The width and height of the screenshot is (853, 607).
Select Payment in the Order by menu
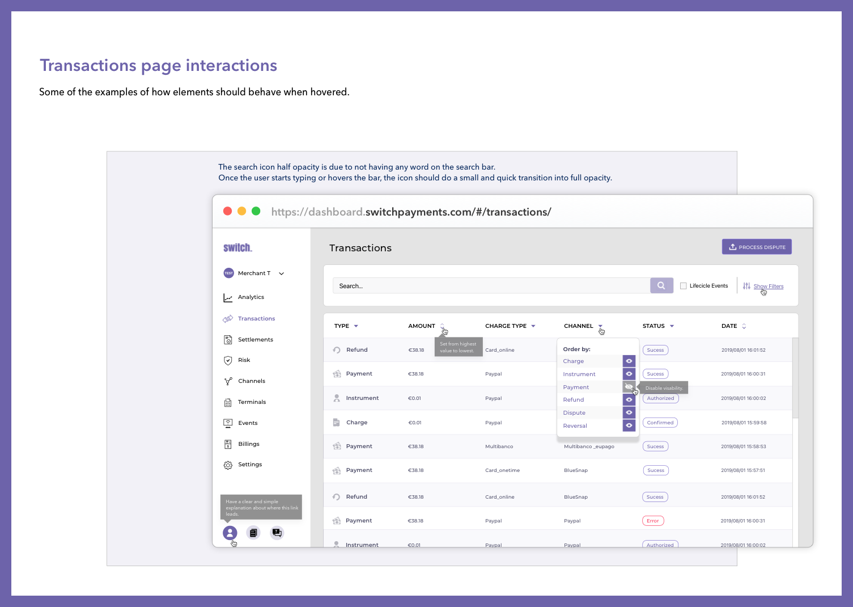576,387
